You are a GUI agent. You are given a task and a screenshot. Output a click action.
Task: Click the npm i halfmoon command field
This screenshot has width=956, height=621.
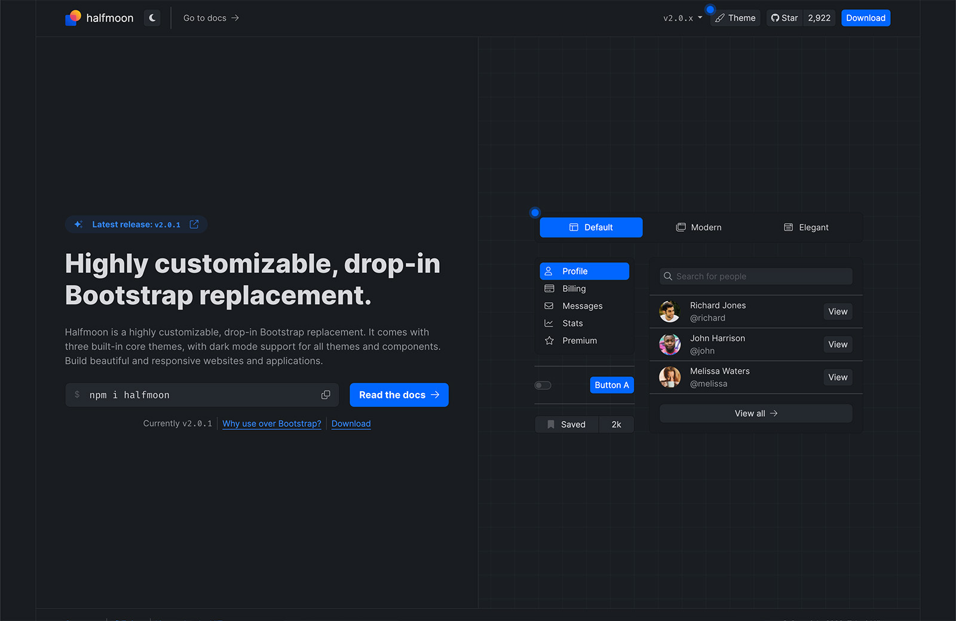click(x=202, y=395)
